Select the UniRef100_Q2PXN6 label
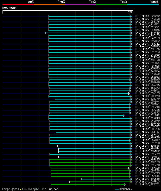 [x=147, y=57]
